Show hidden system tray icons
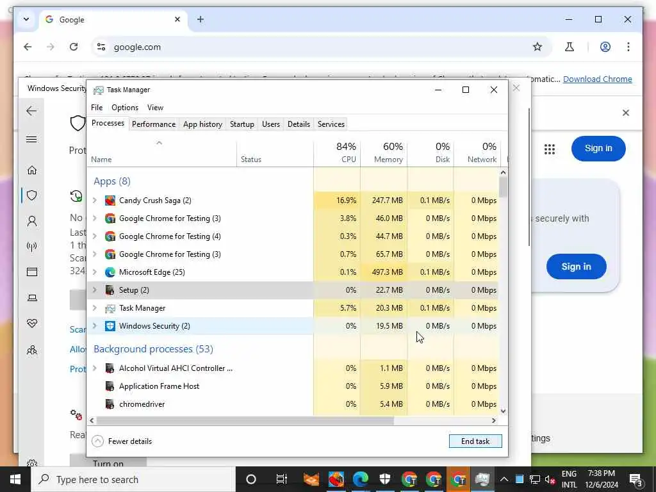656x492 pixels. (504, 479)
